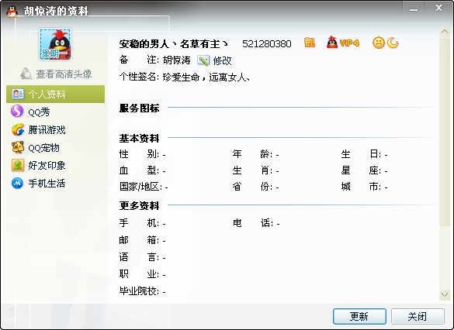The width and height of the screenshot is (454, 330).
Task: Click the 毕业院校 field label
Action: (139, 291)
